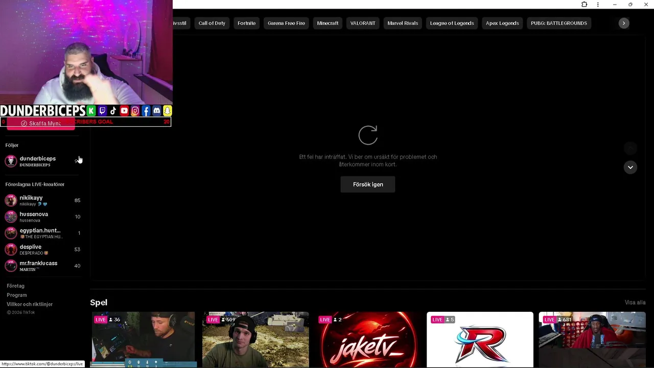The image size is (654, 368).
Task: Open R logo live stream thumbnail
Action: (480, 339)
